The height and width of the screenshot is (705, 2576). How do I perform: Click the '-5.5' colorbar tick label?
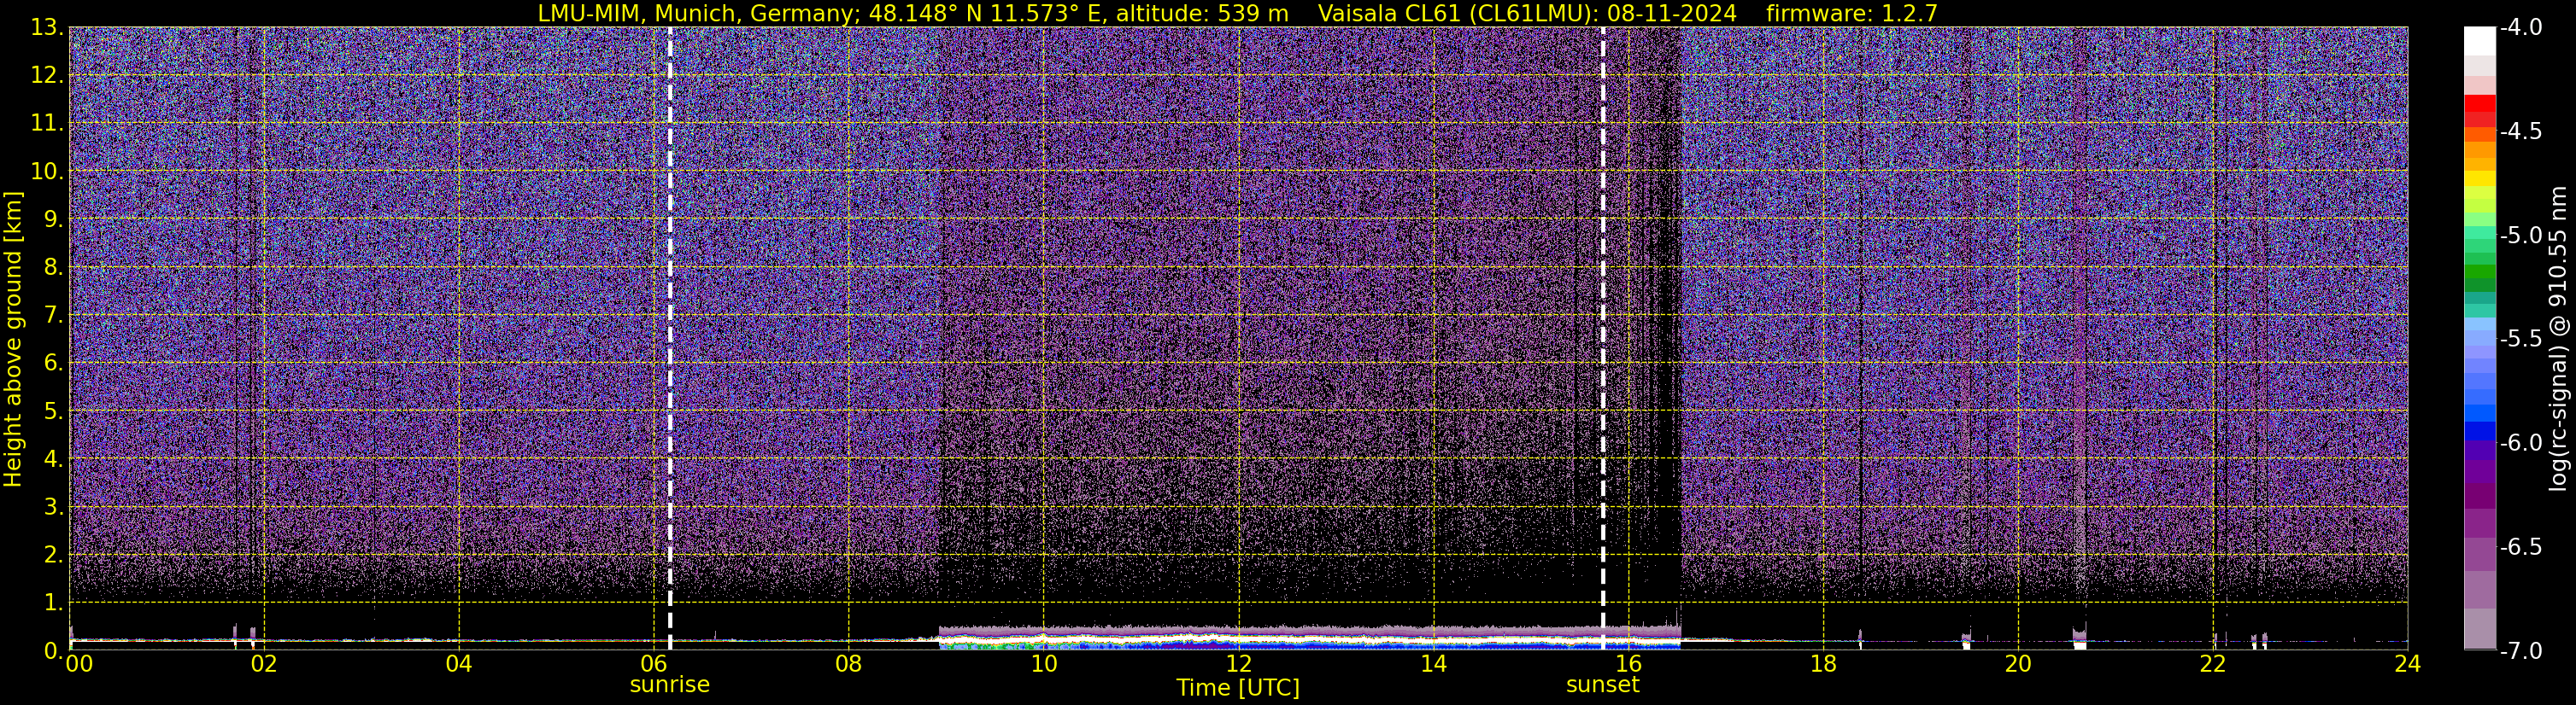tap(2521, 340)
